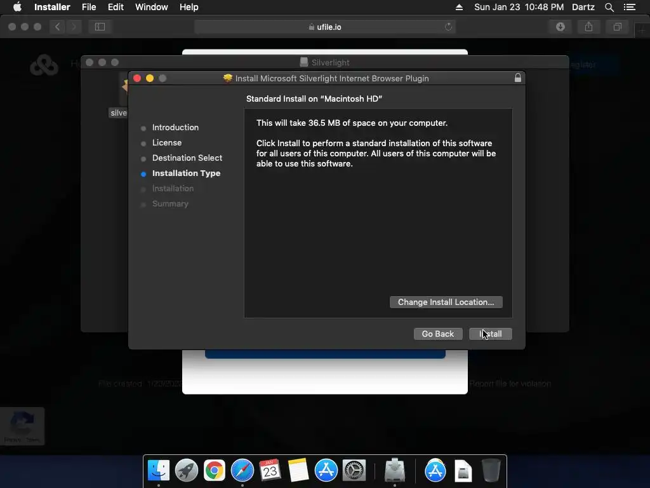Image resolution: width=650 pixels, height=488 pixels.
Task: Open the Installer application menu
Action: (52, 7)
